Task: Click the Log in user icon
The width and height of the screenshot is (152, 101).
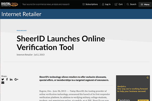Action: tap(103, 4)
